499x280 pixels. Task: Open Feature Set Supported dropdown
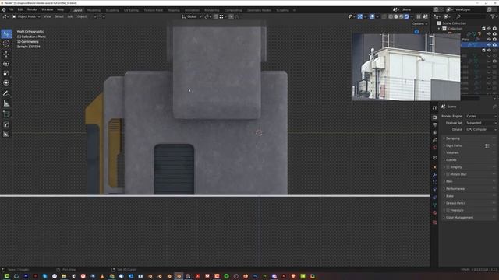pyautogui.click(x=480, y=123)
